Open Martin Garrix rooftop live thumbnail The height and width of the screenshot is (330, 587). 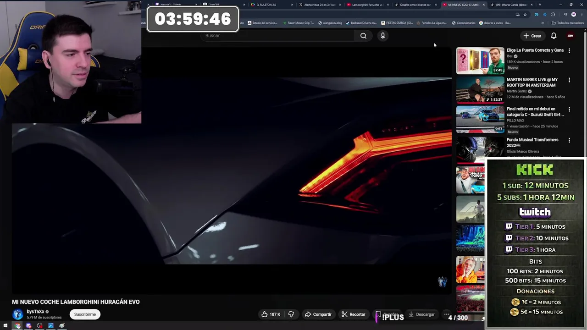pyautogui.click(x=480, y=90)
